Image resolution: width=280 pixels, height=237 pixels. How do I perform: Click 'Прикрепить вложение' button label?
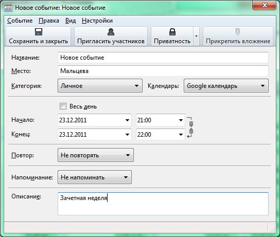pos(238,41)
